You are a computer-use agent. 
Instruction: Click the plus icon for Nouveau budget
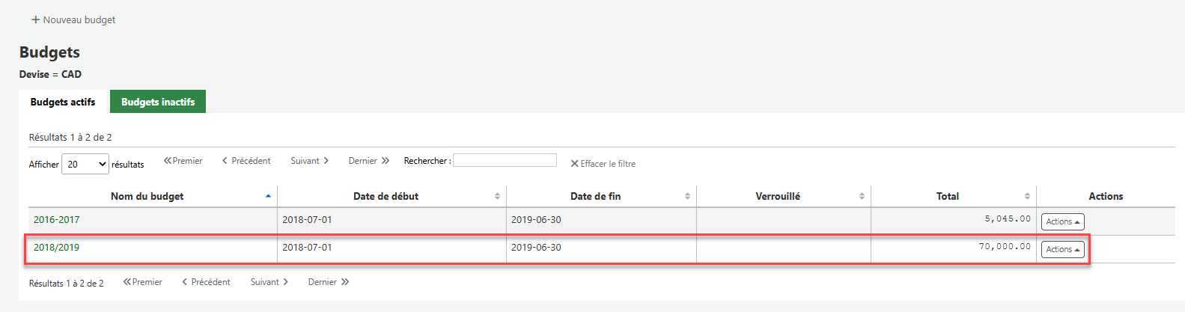pyautogui.click(x=35, y=19)
